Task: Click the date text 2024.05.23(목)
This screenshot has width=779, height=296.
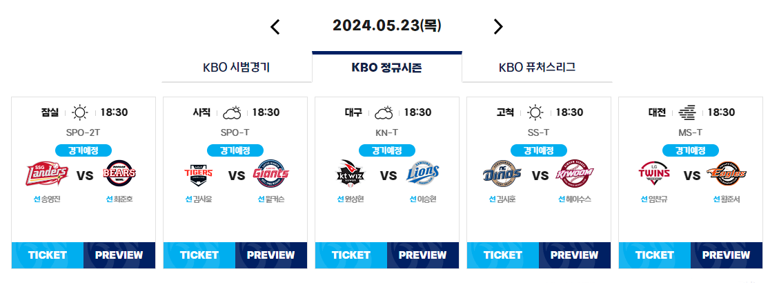Action: click(x=387, y=26)
